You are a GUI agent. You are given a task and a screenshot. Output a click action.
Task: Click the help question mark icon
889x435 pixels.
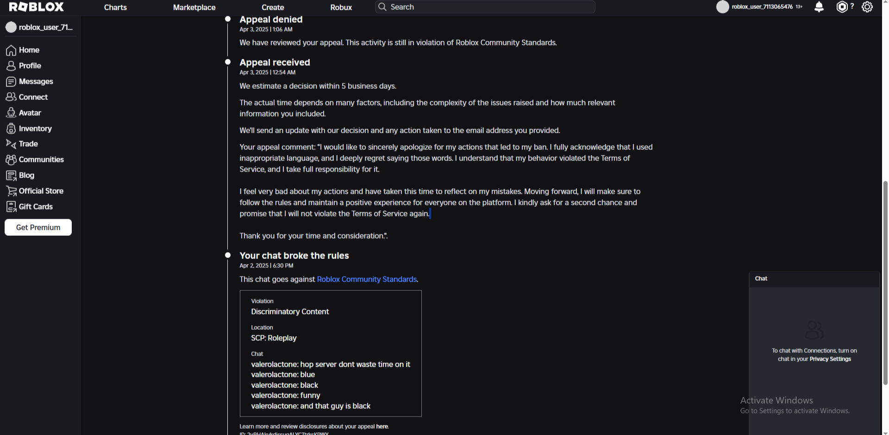click(x=853, y=7)
